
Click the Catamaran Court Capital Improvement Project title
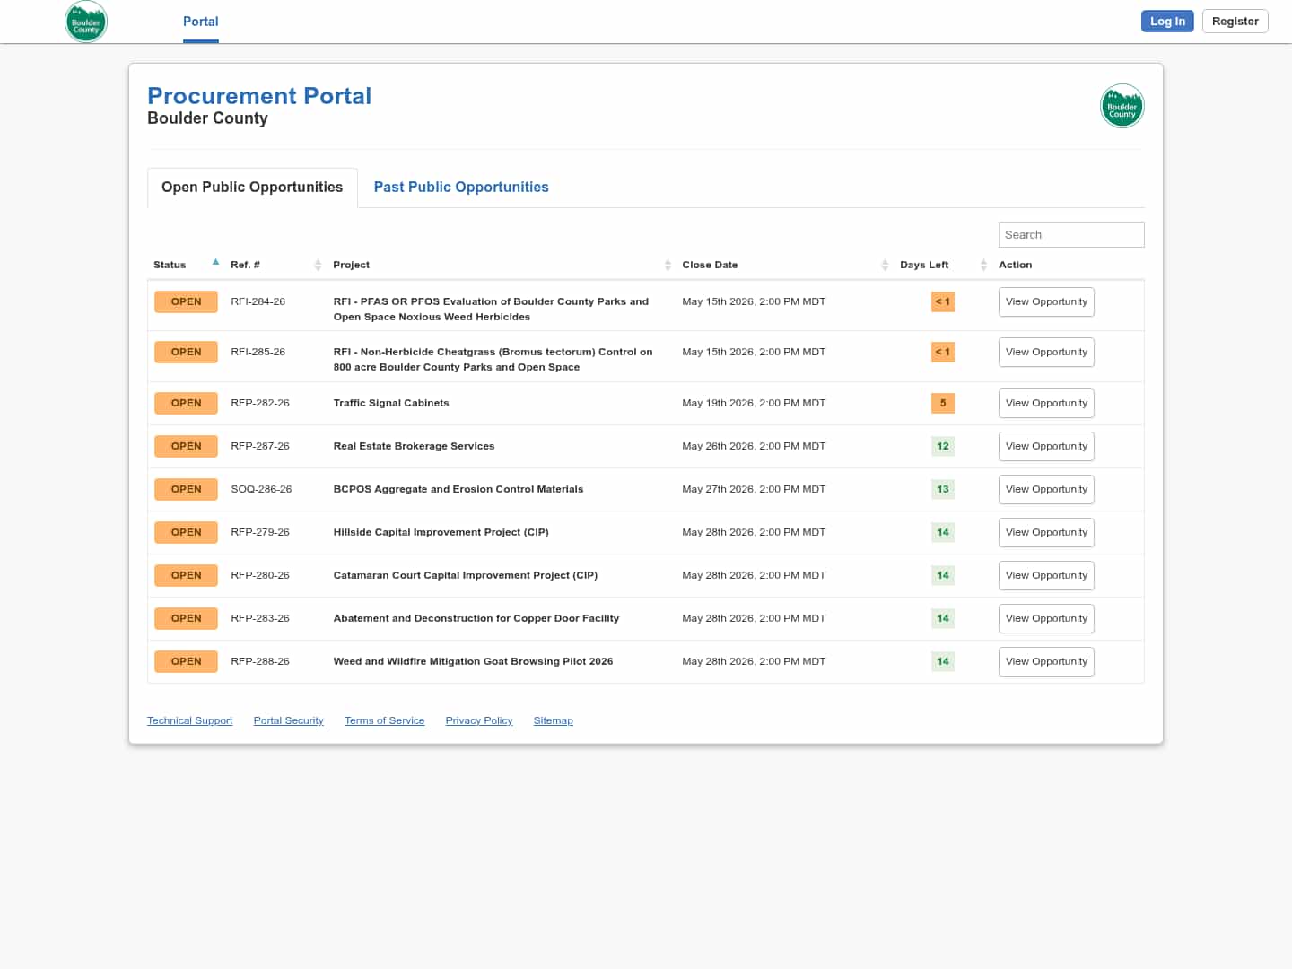pyautogui.click(x=465, y=575)
